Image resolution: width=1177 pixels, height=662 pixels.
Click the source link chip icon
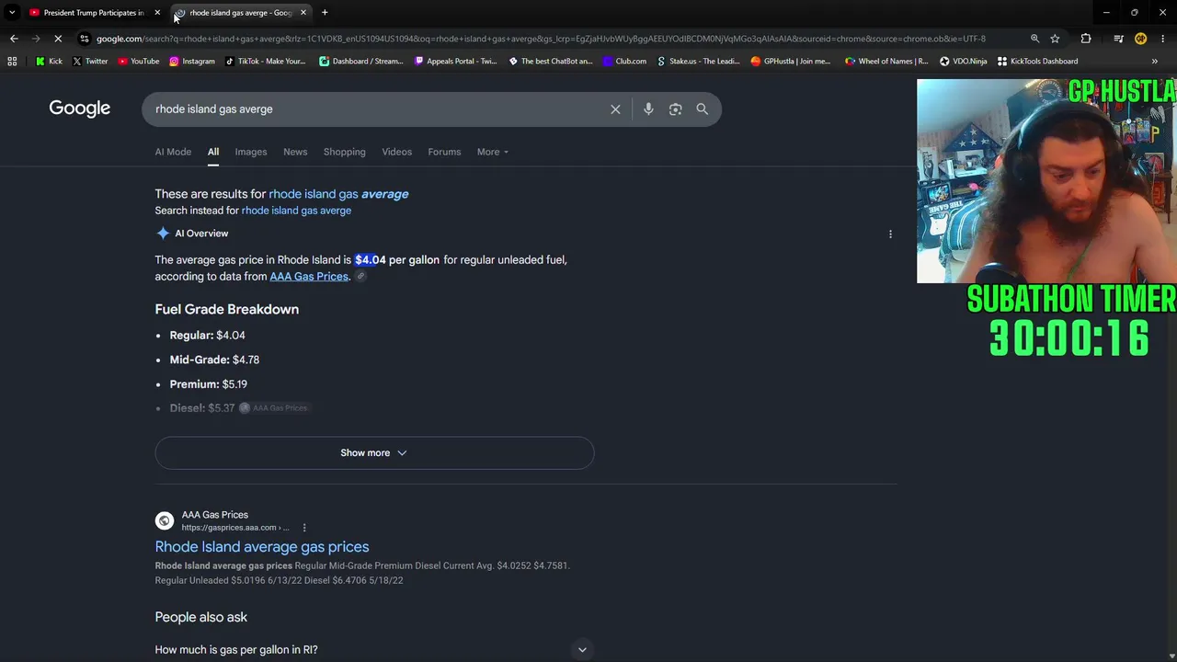point(361,277)
